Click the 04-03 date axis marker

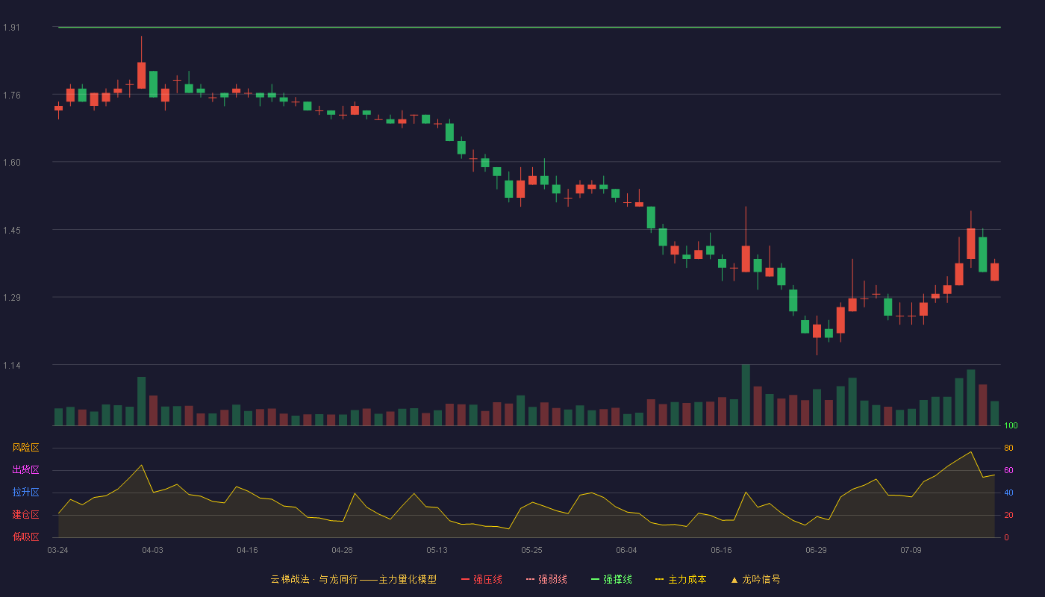152,550
